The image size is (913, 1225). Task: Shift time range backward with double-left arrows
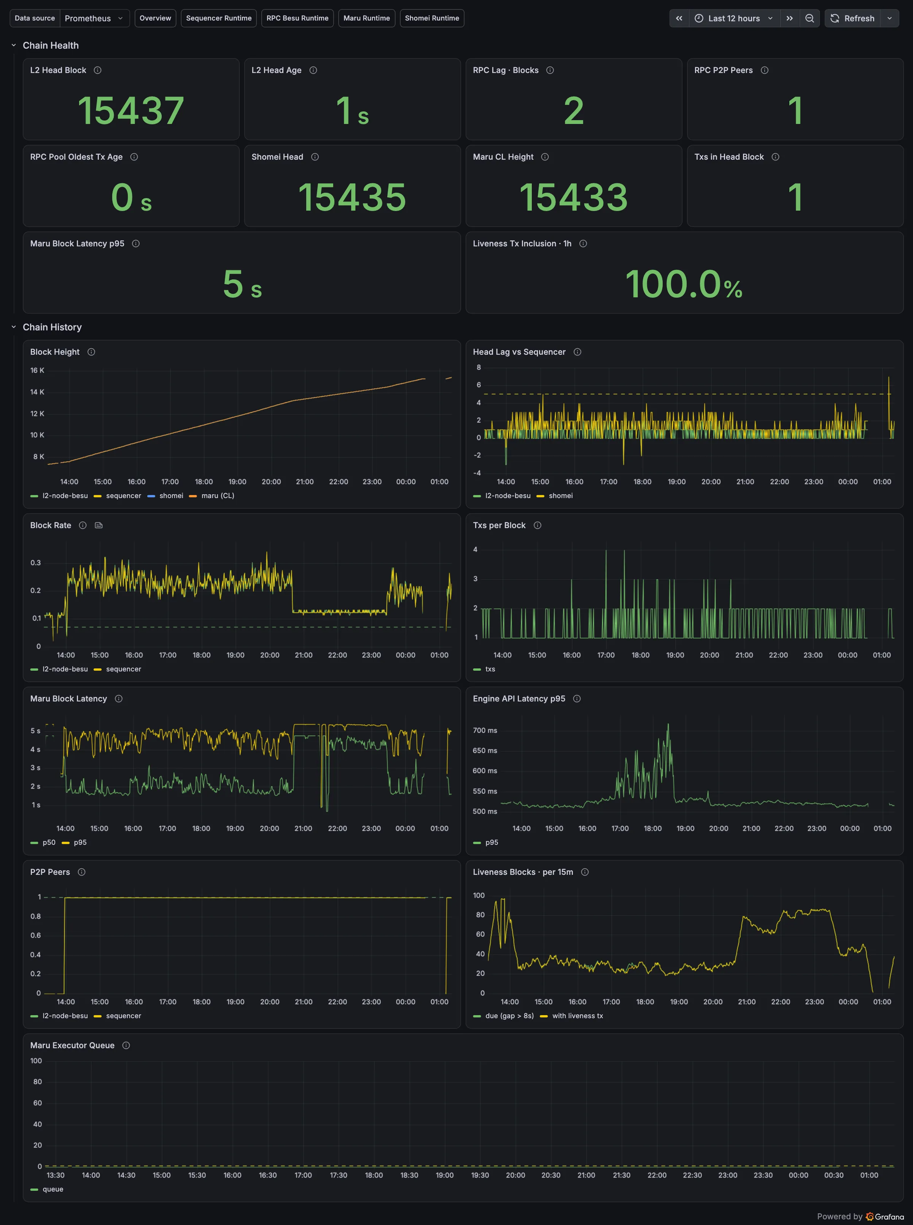click(x=679, y=18)
